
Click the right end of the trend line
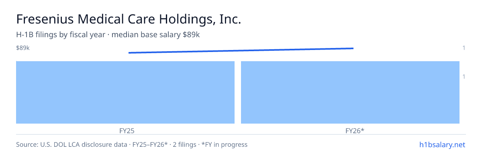[x=353, y=48]
